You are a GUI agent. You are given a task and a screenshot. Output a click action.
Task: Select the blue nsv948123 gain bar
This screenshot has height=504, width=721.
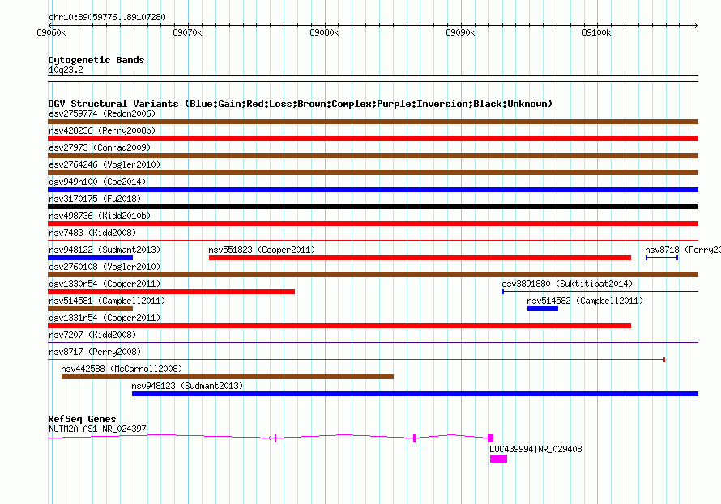tap(416, 394)
